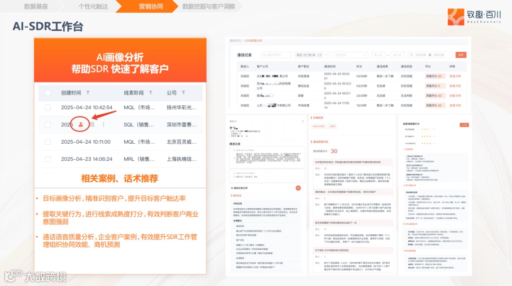
Task: Click the orange button beside 线索成熟度打分
Action: (464, 125)
